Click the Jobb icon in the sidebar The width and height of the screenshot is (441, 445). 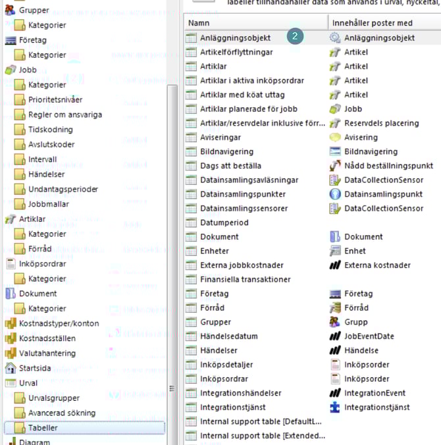[x=10, y=70]
